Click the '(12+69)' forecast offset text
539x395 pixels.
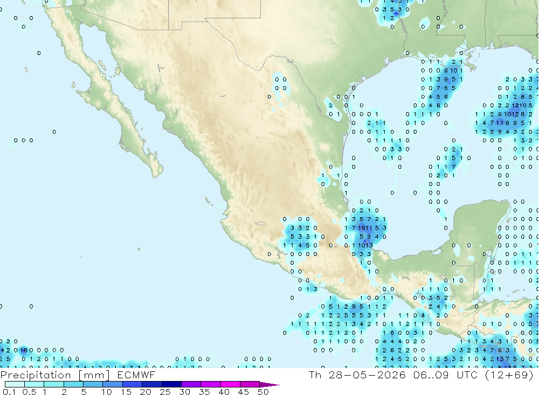(509, 375)
